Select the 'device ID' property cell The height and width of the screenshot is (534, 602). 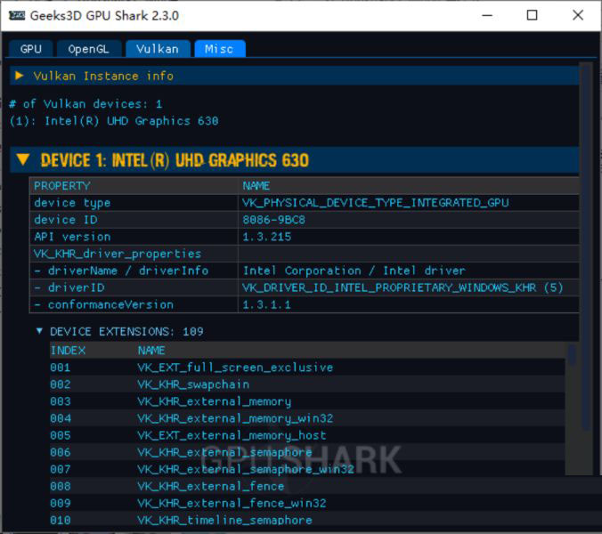(134, 220)
